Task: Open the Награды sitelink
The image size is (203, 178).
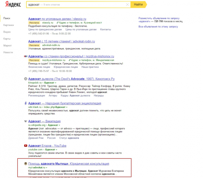Action: pyautogui.click(x=99, y=96)
